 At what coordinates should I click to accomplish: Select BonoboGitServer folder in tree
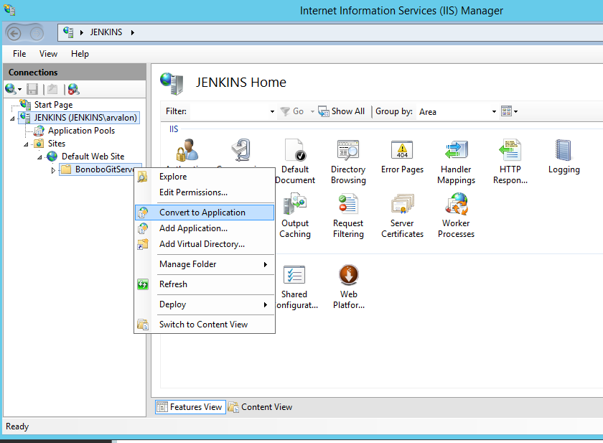coord(98,169)
